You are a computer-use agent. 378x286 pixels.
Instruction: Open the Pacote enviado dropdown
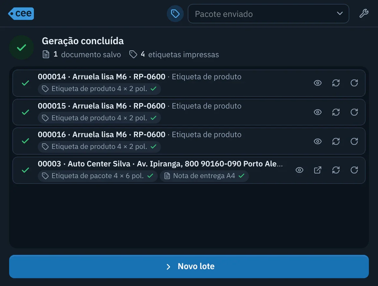[268, 14]
